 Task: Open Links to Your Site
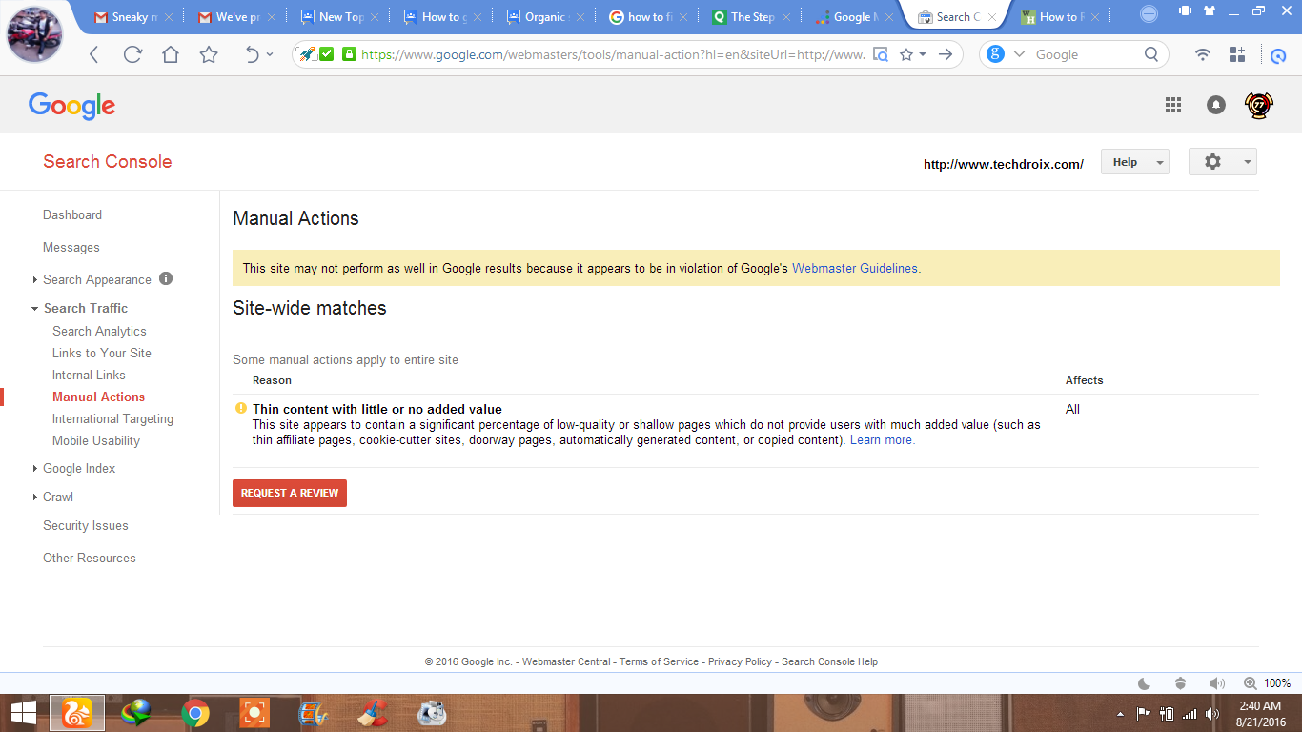pyautogui.click(x=102, y=353)
